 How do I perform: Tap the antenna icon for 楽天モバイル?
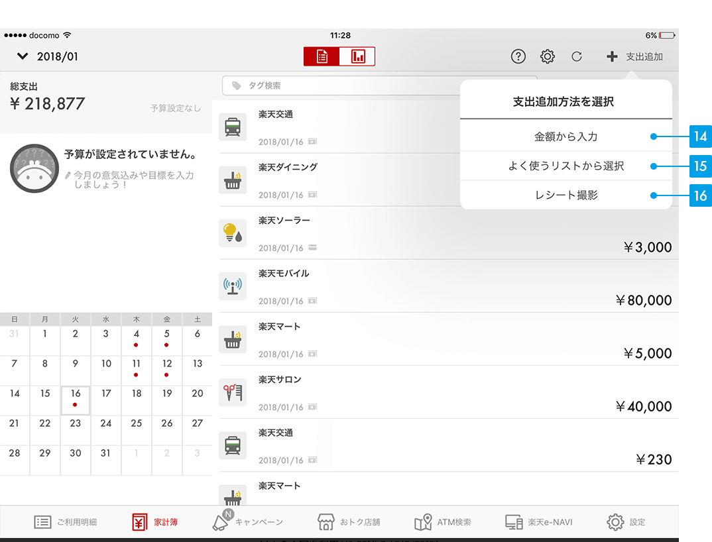[x=233, y=286]
